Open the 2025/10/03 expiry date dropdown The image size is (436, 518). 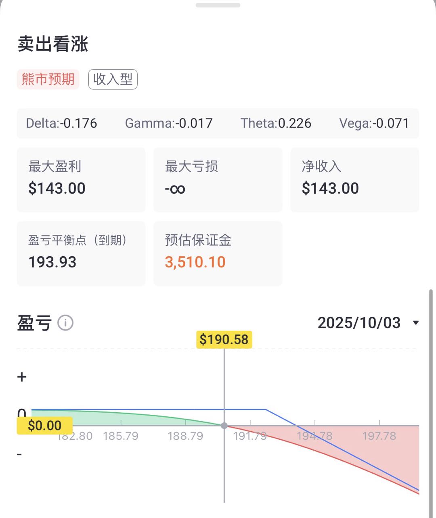coord(359,323)
